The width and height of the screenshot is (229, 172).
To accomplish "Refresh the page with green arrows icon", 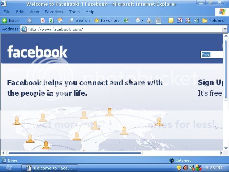I will tap(51, 21).
